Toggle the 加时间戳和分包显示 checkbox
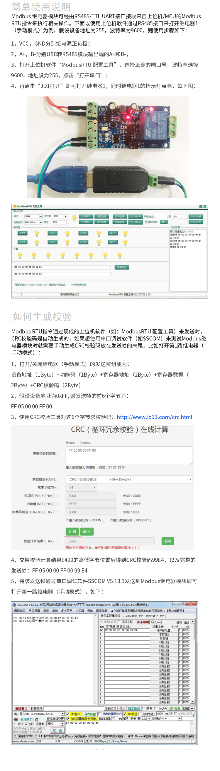 68,718
